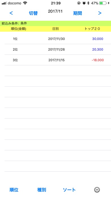
Task: Tap the battery indicator icon
Action: (103, 3)
